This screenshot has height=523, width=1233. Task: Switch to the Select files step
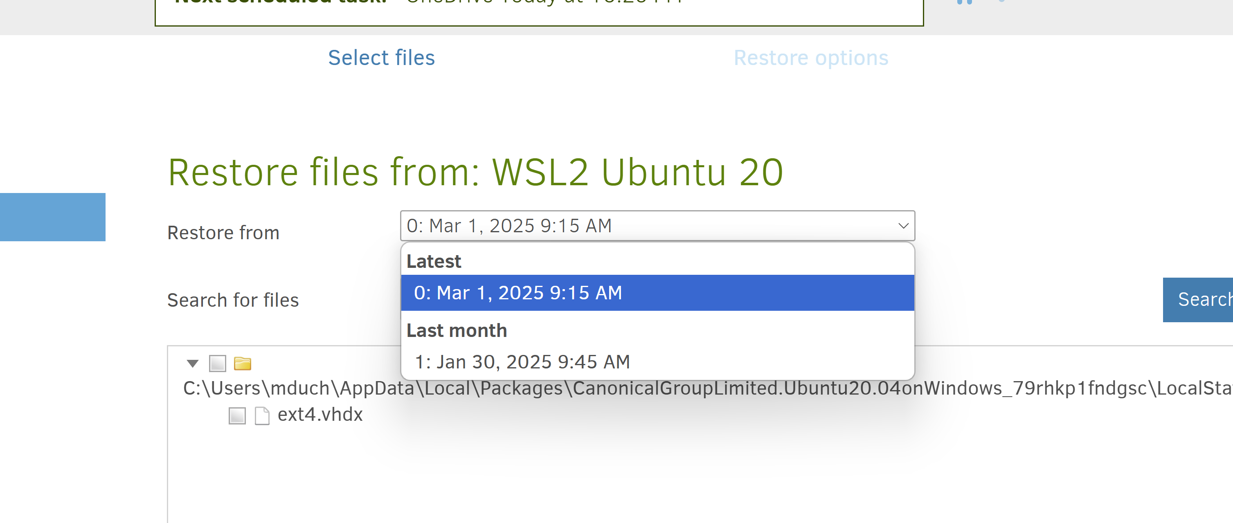tap(381, 58)
